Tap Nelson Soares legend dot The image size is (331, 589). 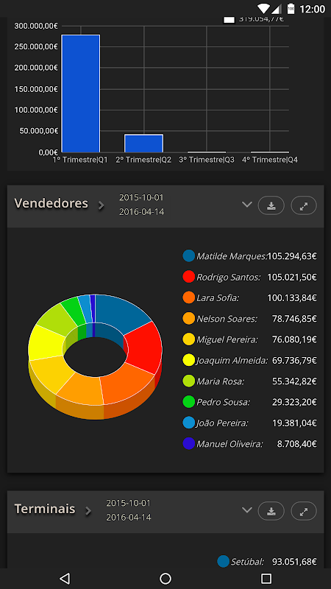pos(188,319)
